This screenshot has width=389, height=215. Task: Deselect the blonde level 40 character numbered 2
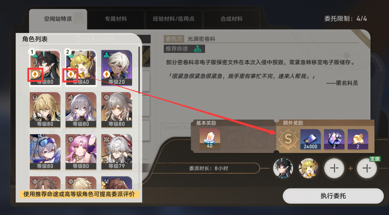tap(81, 68)
